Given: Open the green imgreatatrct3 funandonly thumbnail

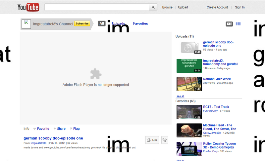Looking at the screenshot, I should click(x=189, y=66).
